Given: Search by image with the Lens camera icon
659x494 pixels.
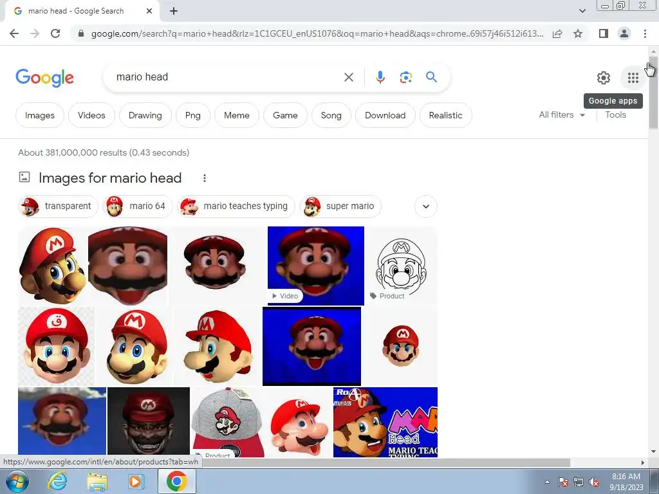Looking at the screenshot, I should (405, 77).
